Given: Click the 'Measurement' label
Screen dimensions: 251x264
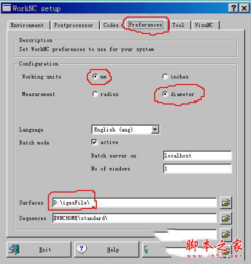Looking at the screenshot, I should pos(38,94).
